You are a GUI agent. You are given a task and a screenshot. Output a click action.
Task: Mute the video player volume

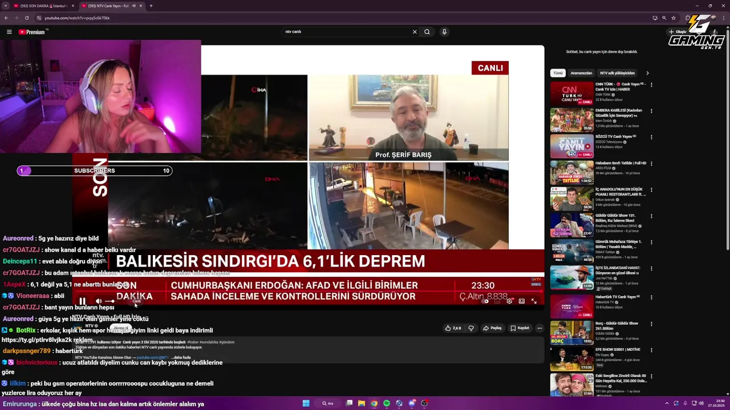coord(98,301)
